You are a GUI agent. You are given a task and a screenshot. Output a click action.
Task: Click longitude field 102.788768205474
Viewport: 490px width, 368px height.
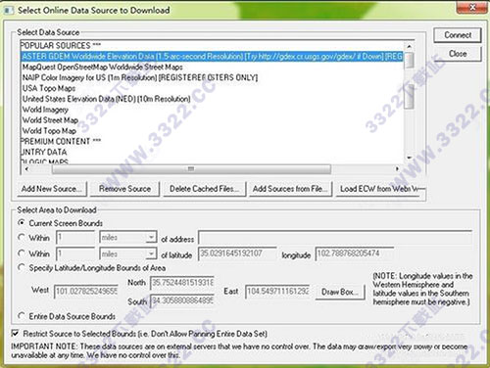point(354,253)
